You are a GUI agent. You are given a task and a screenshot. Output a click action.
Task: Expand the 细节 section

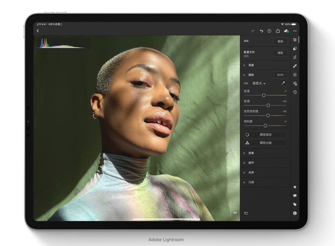point(265,163)
